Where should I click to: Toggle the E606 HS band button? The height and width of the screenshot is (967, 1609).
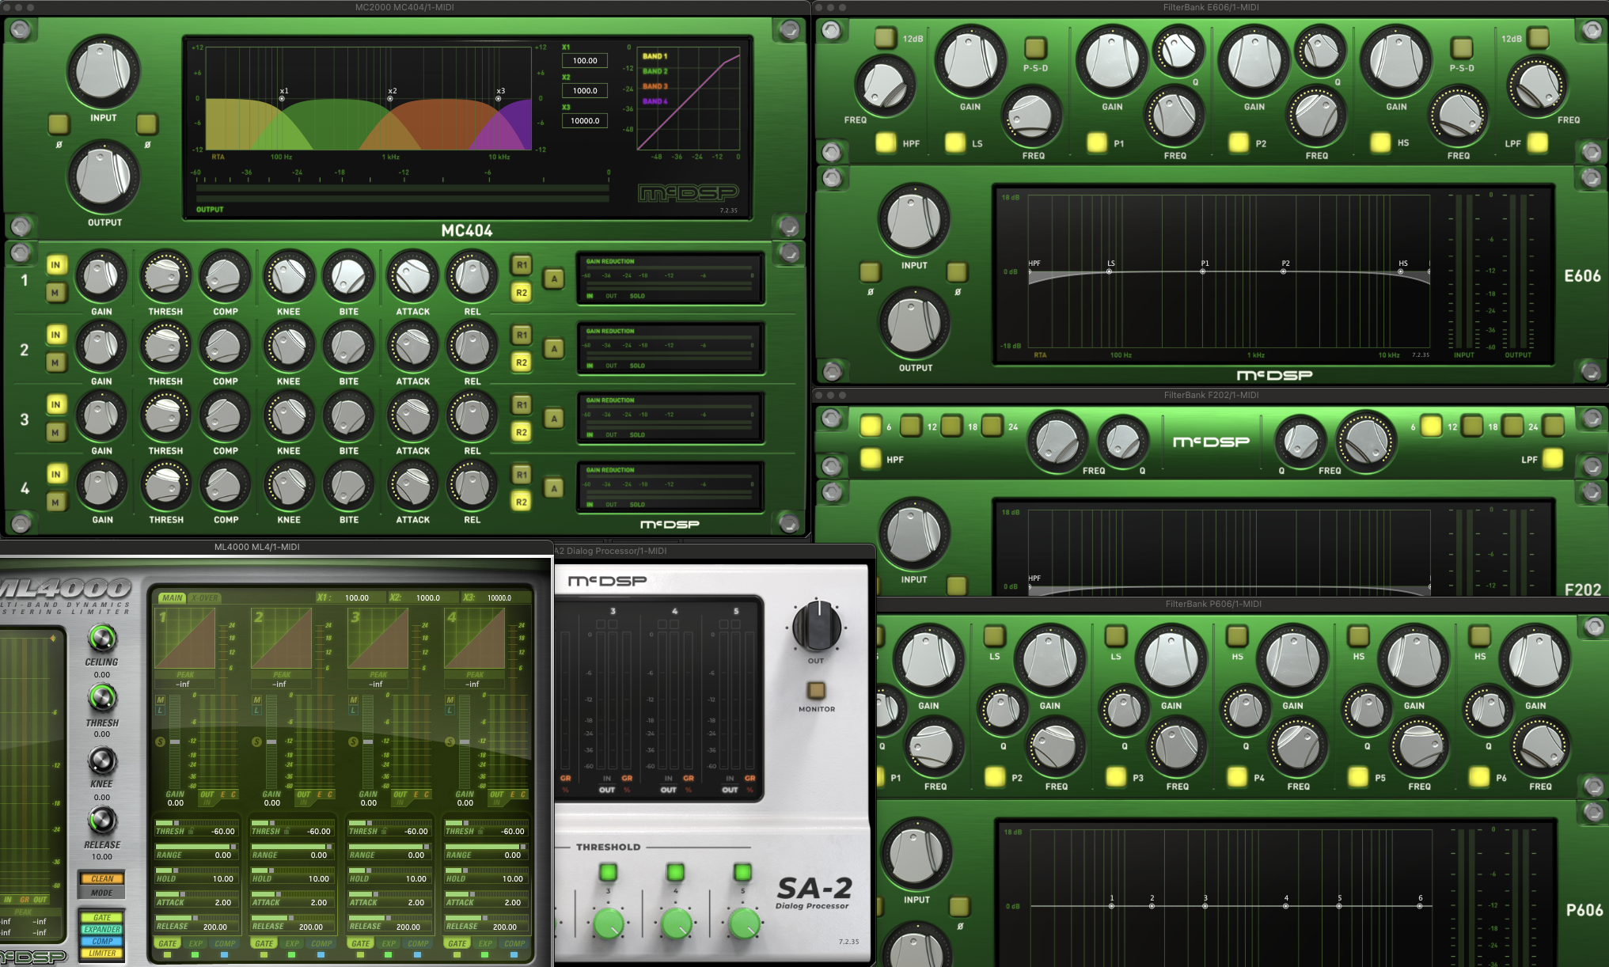1380,142
